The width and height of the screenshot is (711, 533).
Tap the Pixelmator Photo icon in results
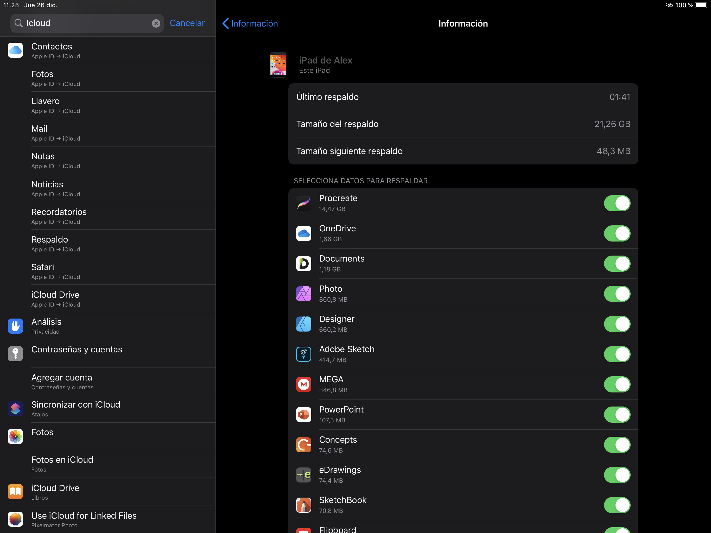15,519
